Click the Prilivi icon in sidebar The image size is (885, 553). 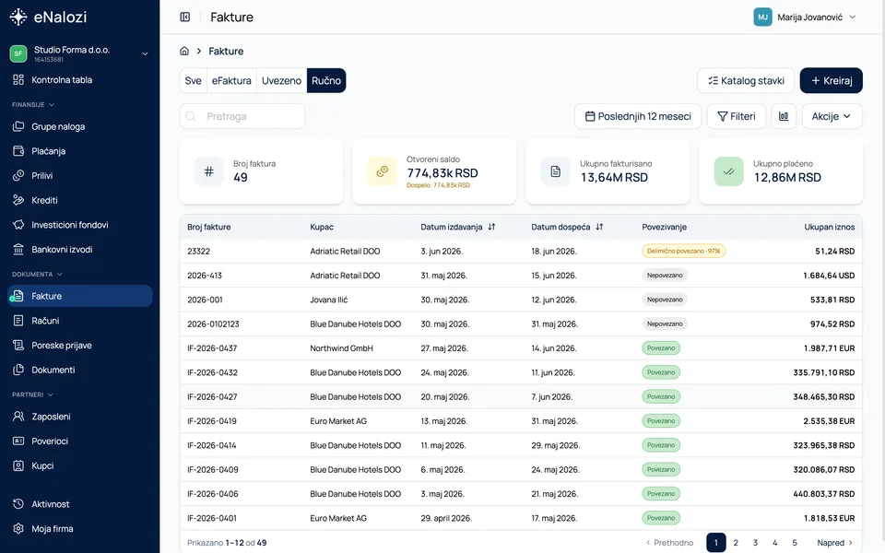pyautogui.click(x=18, y=175)
